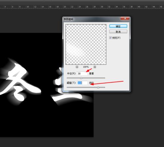The image size is (164, 147).
Task: Focus the 阈值(T) threshold input field
Action: point(82,83)
